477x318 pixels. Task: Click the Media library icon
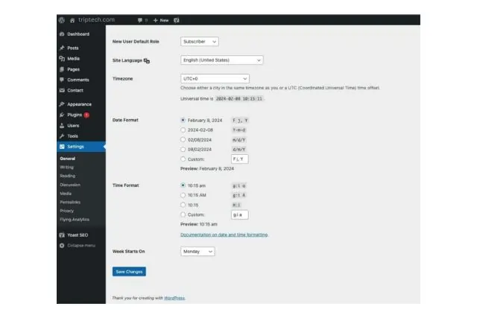coord(62,58)
